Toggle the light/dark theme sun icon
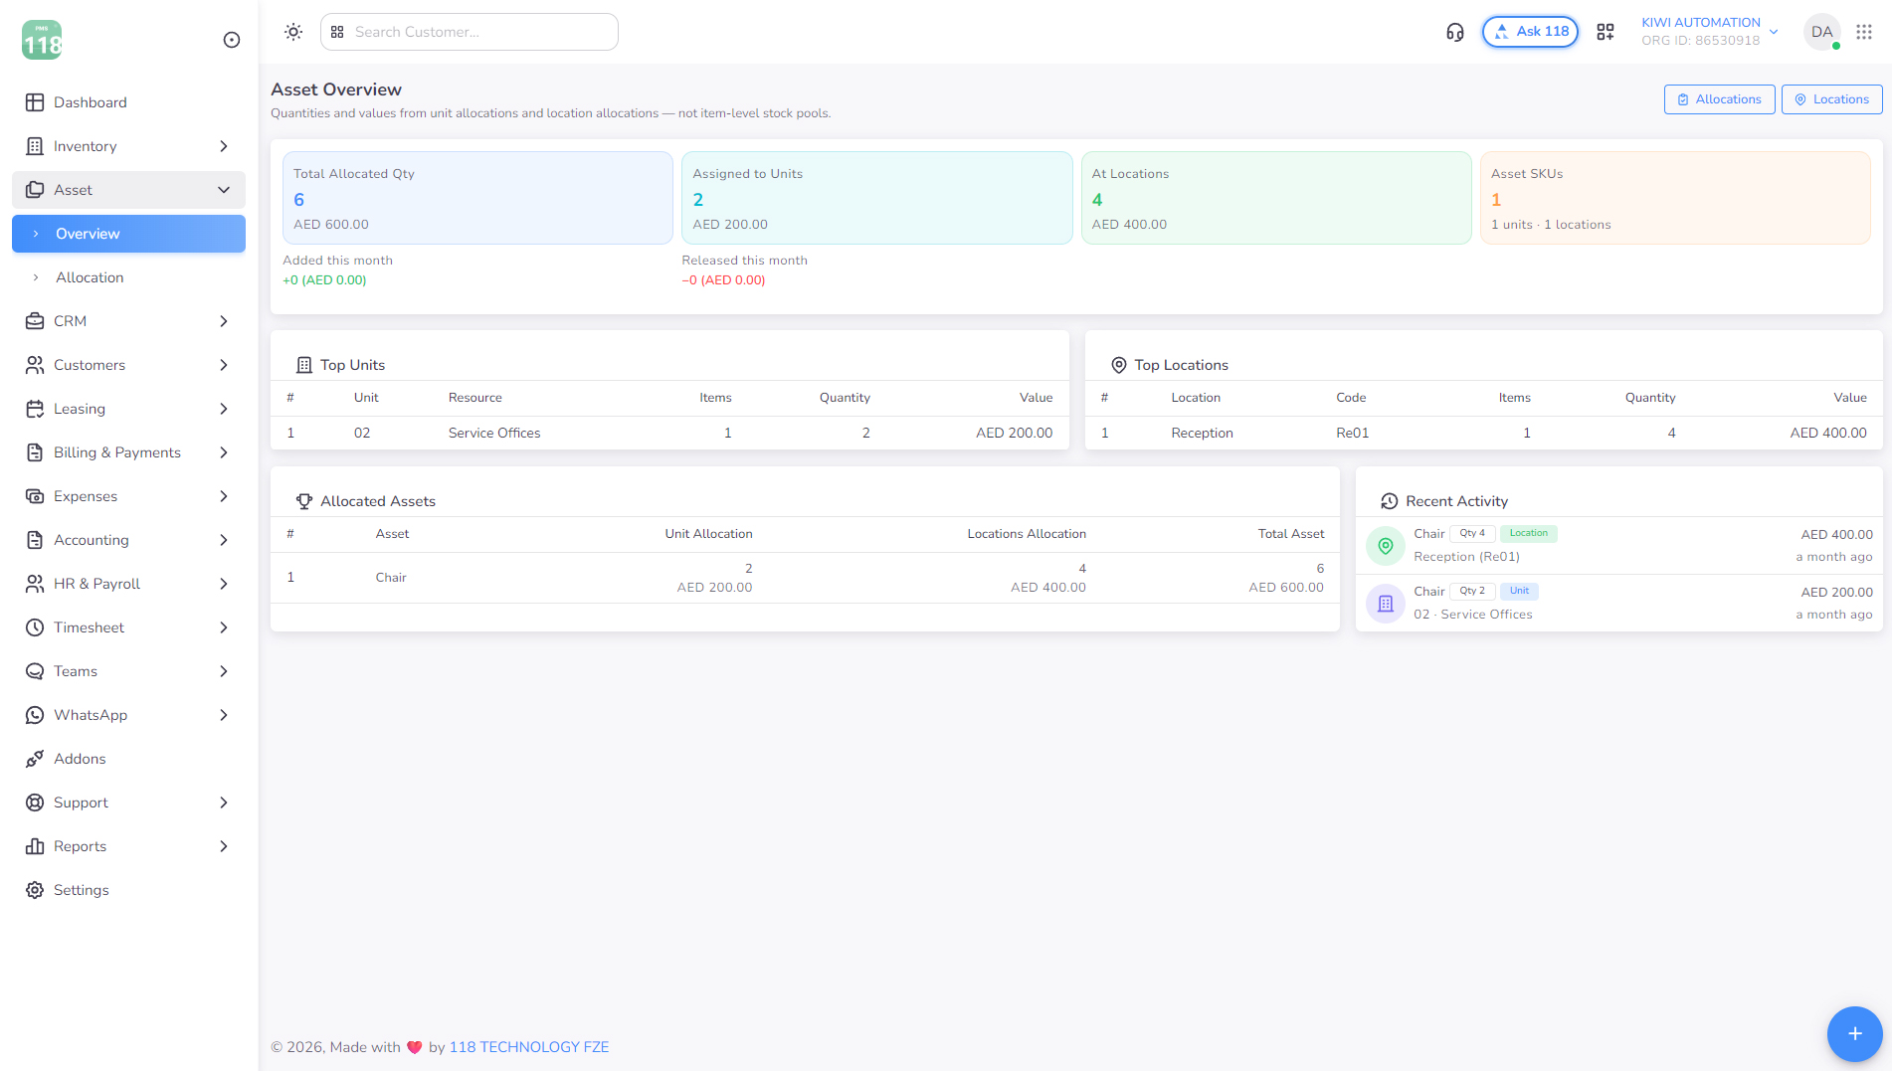Image resolution: width=1892 pixels, height=1071 pixels. [292, 32]
